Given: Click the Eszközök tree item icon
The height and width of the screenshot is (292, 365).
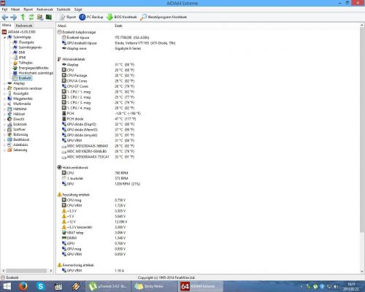Looking at the screenshot, I should pyautogui.click(x=9, y=124).
